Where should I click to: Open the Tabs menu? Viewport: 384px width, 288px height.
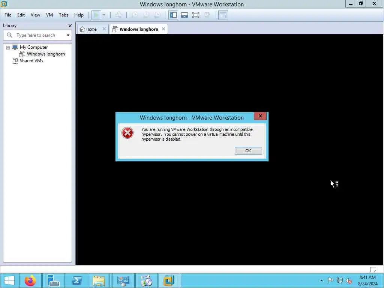pos(63,15)
